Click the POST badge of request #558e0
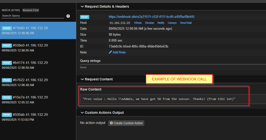 7,45
